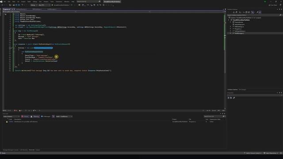Open the Build menu

[29, 1]
